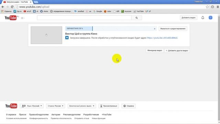Open Справка help button
This screenshot has width=220, height=124.
[129, 106]
